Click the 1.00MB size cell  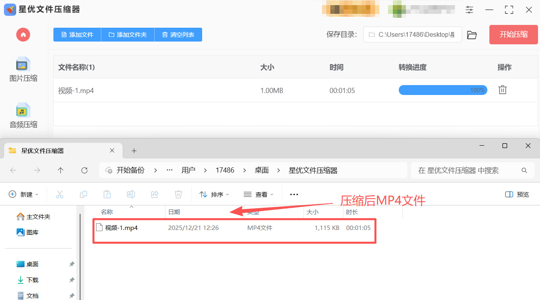tap(272, 91)
